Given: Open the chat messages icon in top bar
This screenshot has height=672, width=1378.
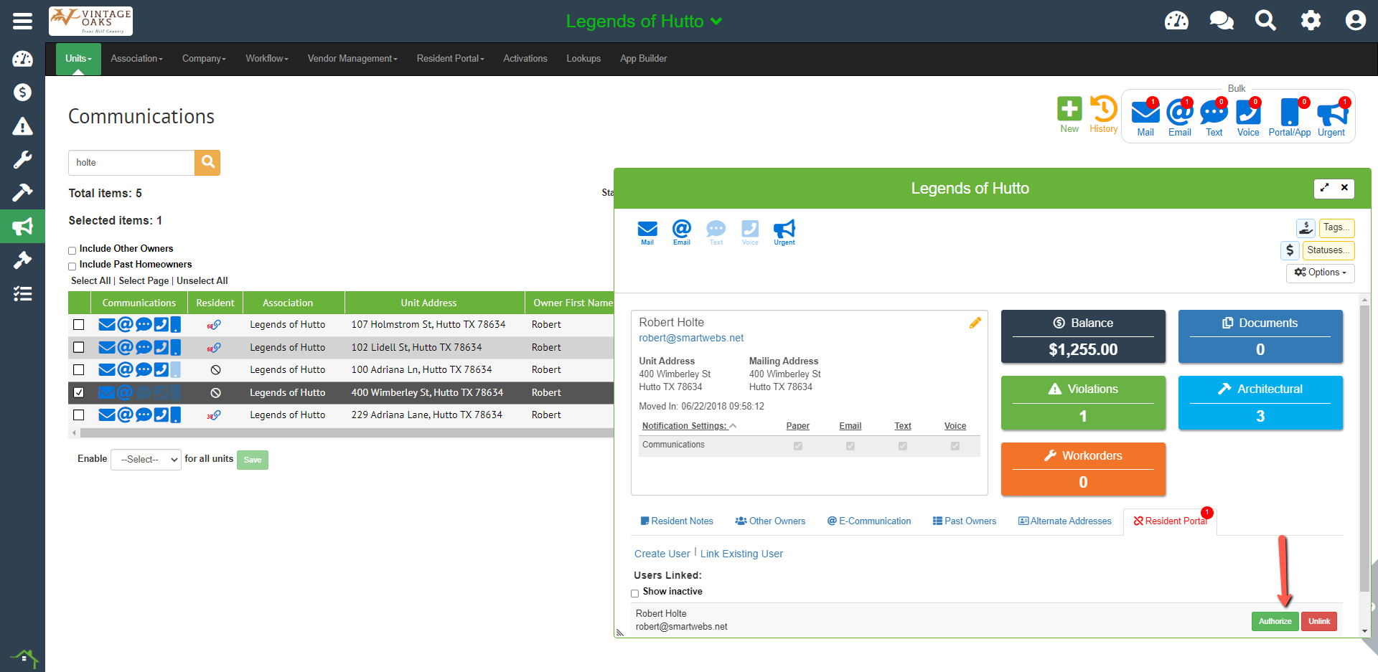Looking at the screenshot, I should 1221,21.
